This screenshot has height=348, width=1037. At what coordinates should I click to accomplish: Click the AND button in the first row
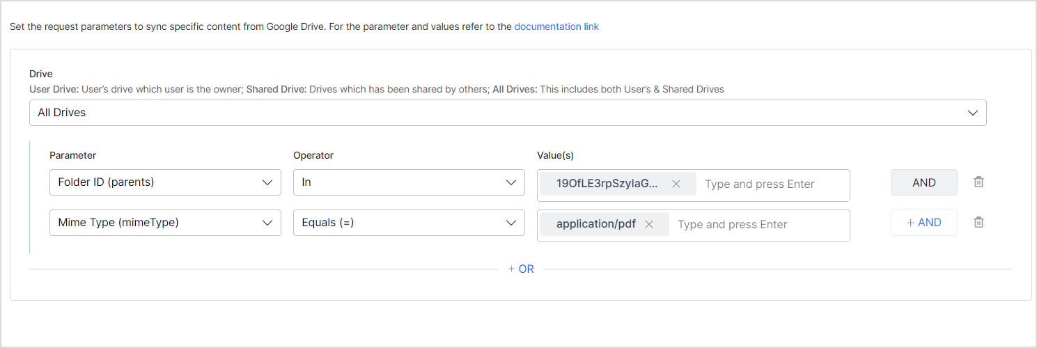click(x=923, y=182)
